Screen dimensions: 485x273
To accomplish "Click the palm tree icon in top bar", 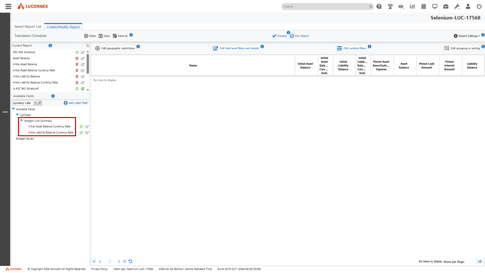I will (x=390, y=7).
